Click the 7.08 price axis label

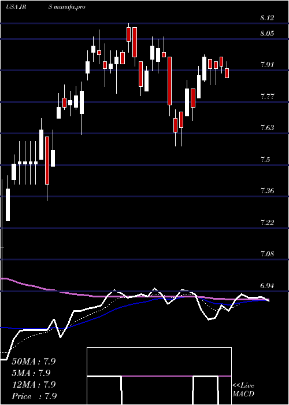click(267, 254)
